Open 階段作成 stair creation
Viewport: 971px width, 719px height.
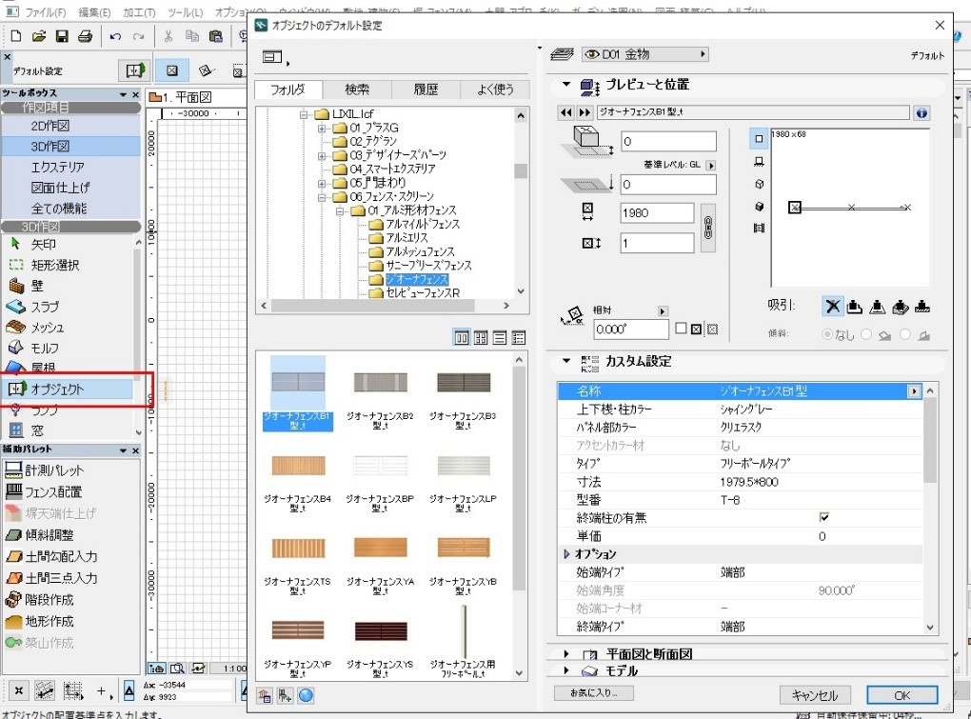[40, 599]
